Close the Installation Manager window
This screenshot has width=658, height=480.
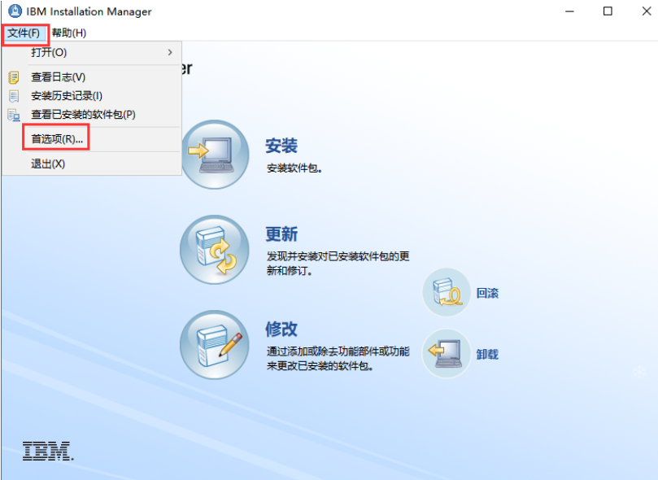647,11
